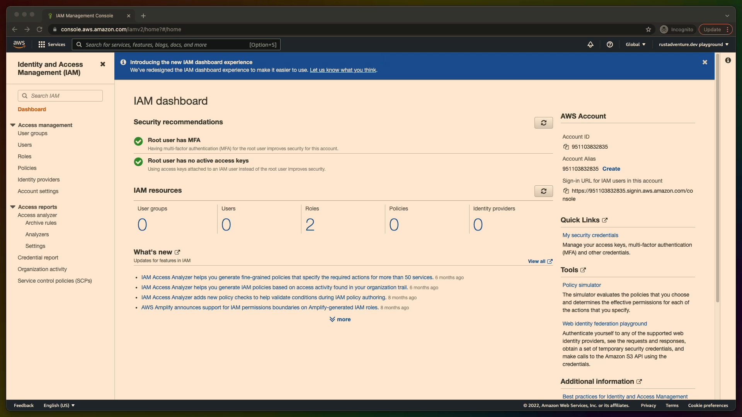Image resolution: width=742 pixels, height=417 pixels.
Task: Refresh the IAM resources section
Action: 543,191
